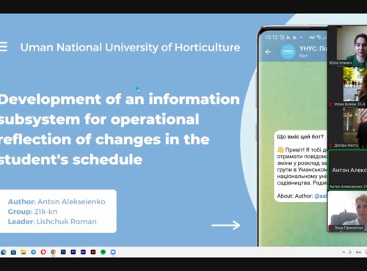
Task: Click the УНУС bot avatar
Action: click(288, 52)
